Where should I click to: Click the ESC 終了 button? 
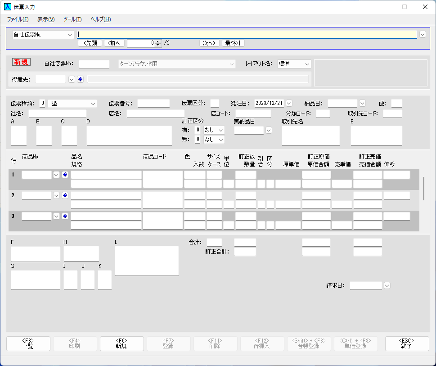tap(407, 344)
